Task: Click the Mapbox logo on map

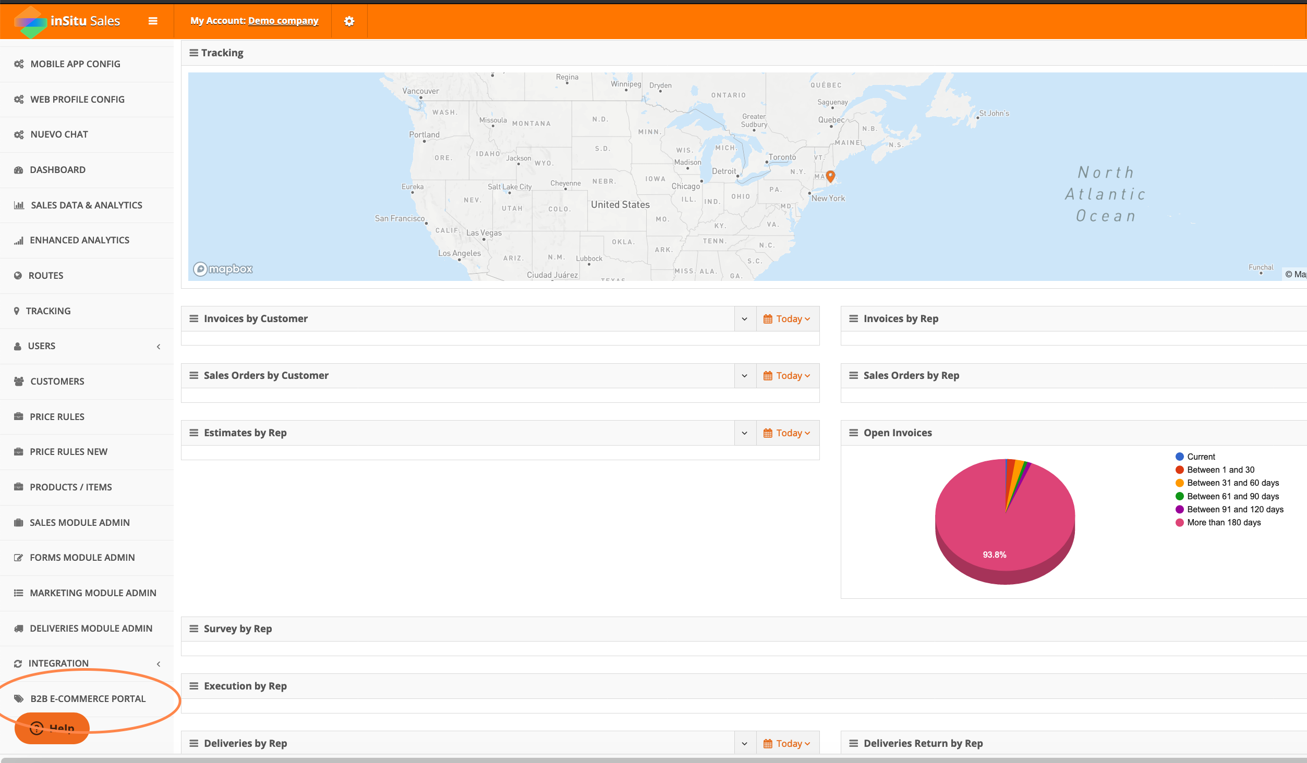Action: click(223, 269)
